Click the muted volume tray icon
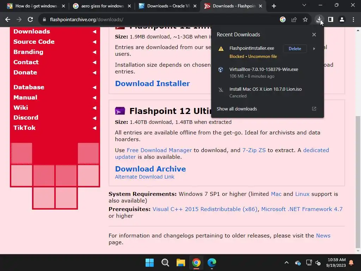The image size is (361, 271). point(318,263)
